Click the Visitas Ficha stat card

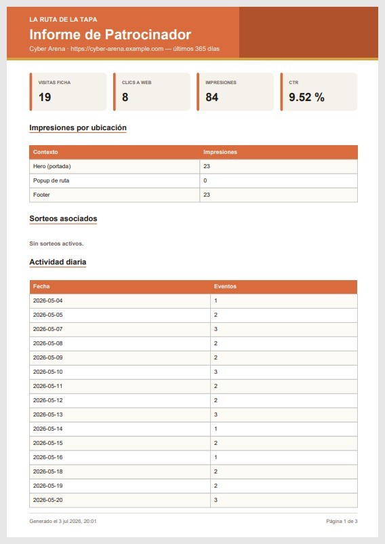click(x=68, y=92)
